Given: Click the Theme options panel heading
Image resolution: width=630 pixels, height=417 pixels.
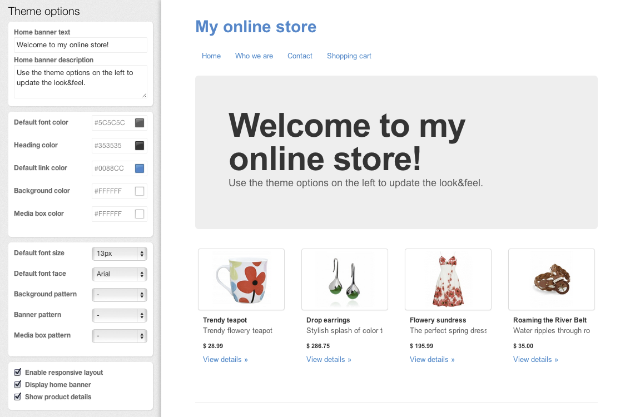Looking at the screenshot, I should click(x=44, y=11).
